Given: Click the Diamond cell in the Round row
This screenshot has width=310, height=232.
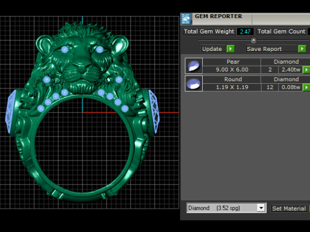Looking at the screenshot, I should tap(285, 79).
